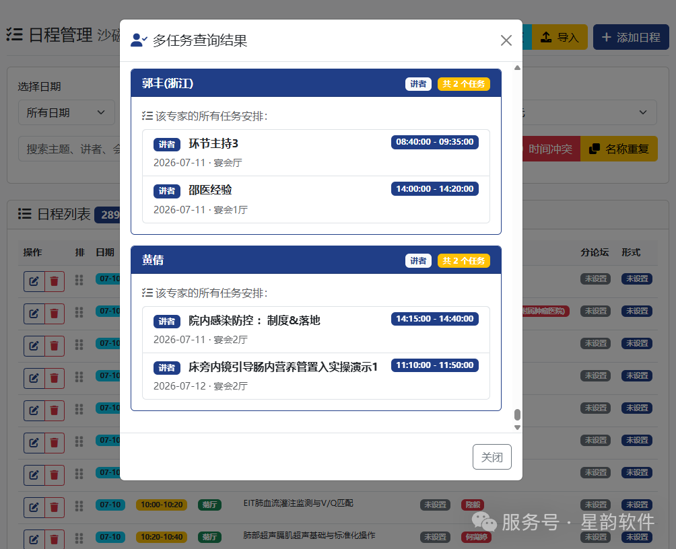Click 共2个任务 badge on 郭丰(浙江) card
The height and width of the screenshot is (549, 676).
click(x=463, y=84)
